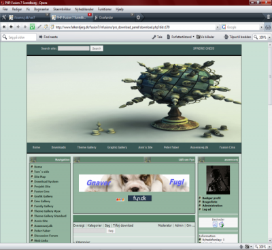272x250 pixels.
Task: Click the closed tabs trash icon
Action: pyautogui.click(x=269, y=17)
